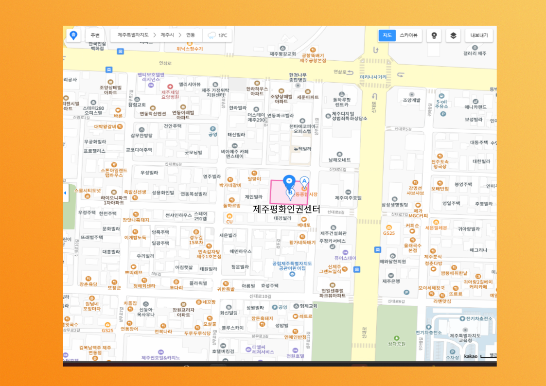Click the 퓨어스테이 lodging icon

(x=345, y=252)
